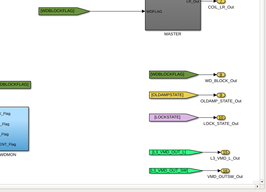
Task: Click the scroll right arrow of horizontal scrollbar
Action: [x=257, y=186]
